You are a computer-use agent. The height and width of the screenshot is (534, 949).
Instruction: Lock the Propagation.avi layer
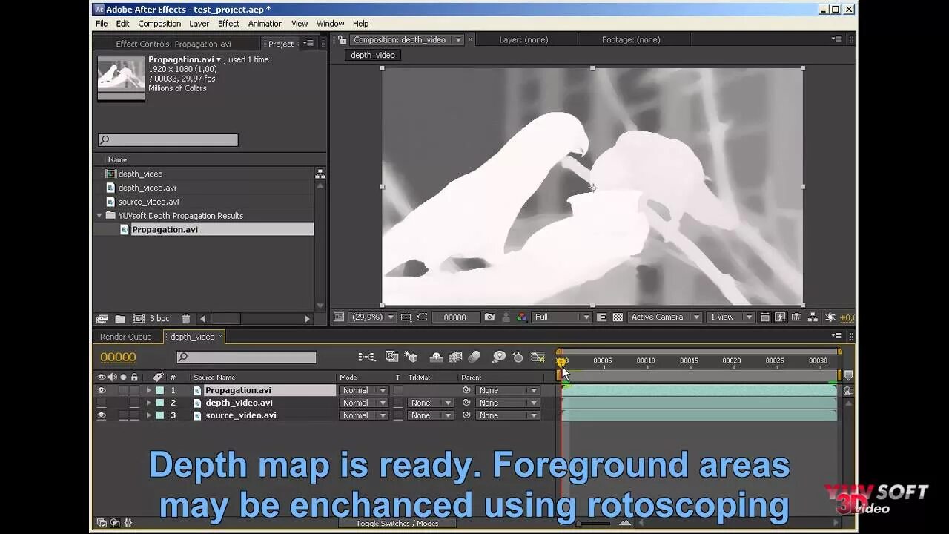pos(134,390)
